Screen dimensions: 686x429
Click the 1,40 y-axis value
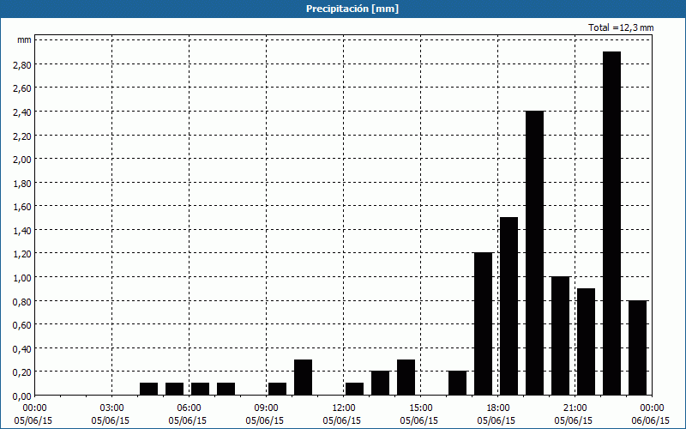coord(22,230)
